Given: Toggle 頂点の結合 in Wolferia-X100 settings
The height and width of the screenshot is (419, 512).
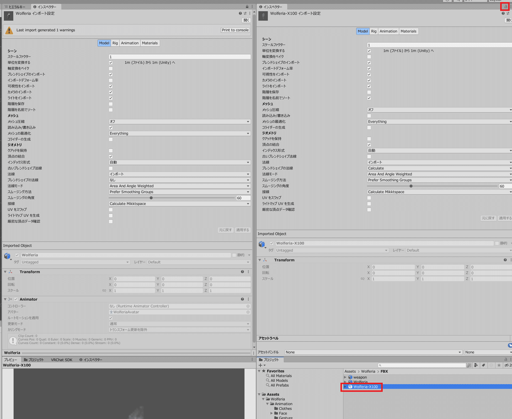Looking at the screenshot, I should pos(369,145).
